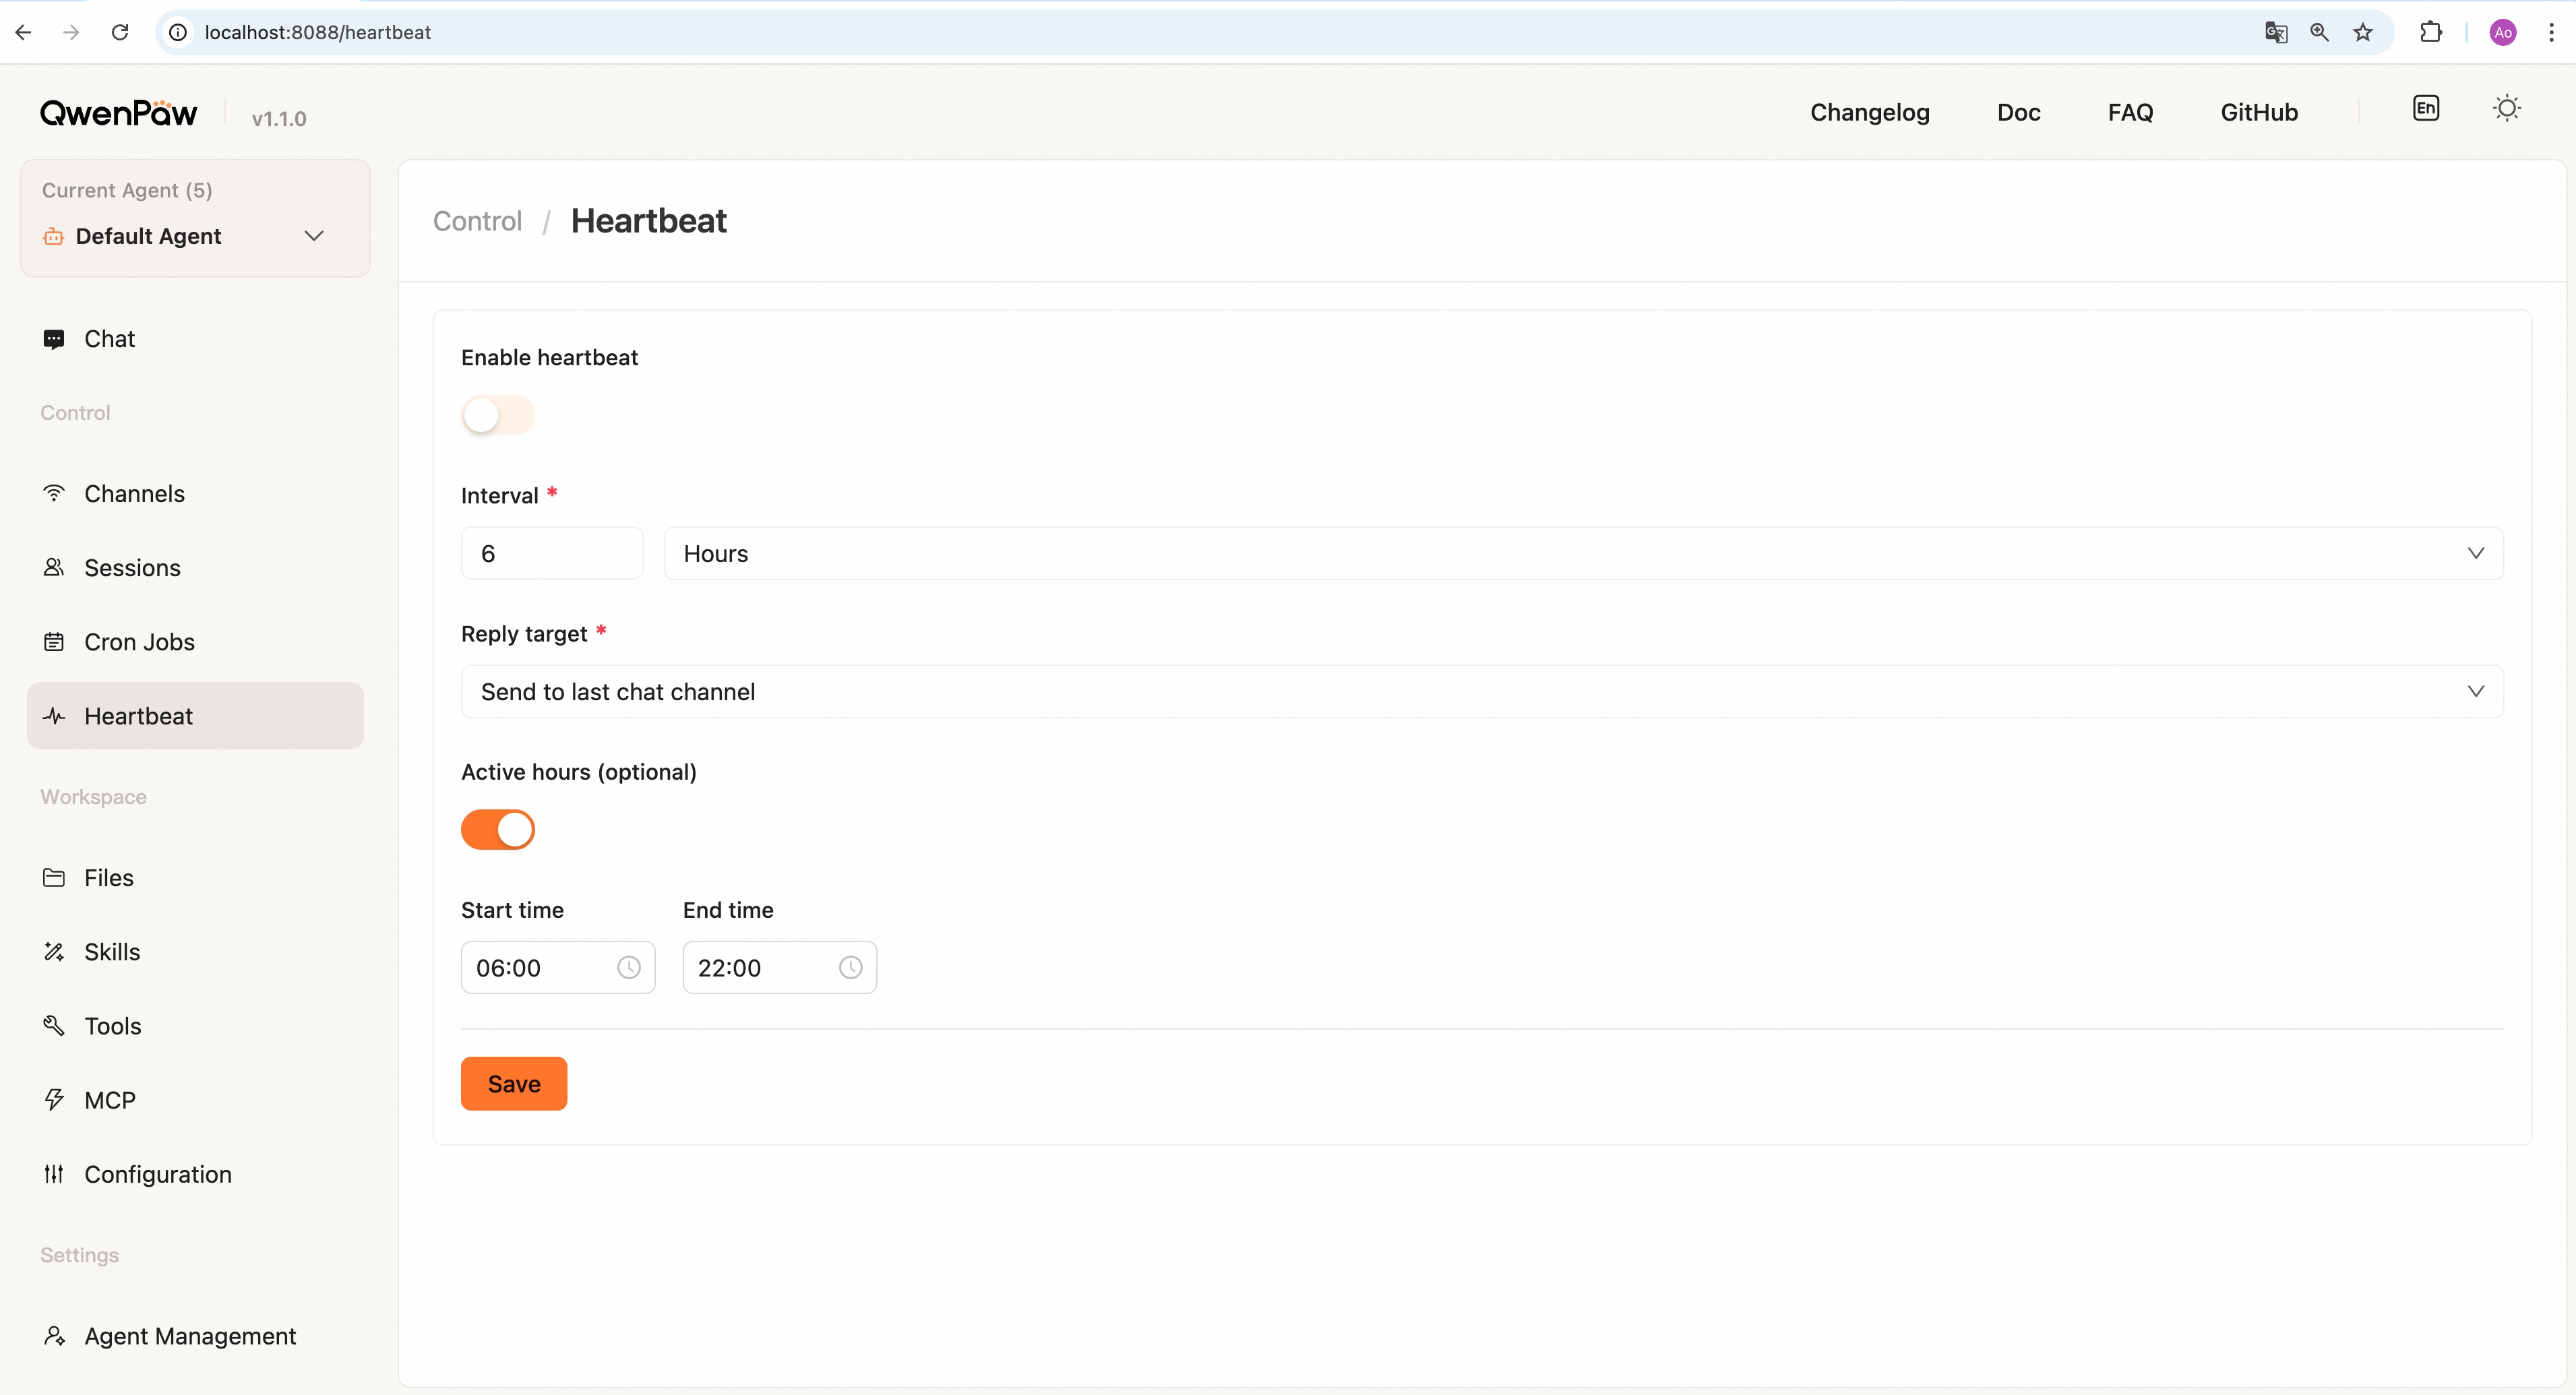Click the End time clock icon

click(850, 967)
